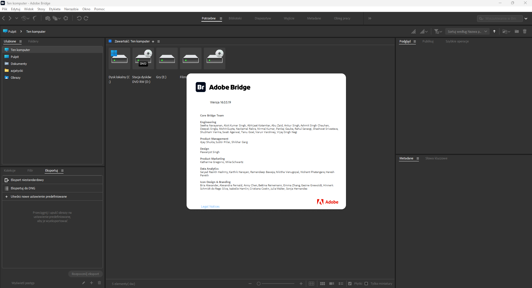Image resolution: width=532 pixels, height=288 pixels.
Task: Click the open in Camera Raw aperture icon
Action: pos(66,18)
